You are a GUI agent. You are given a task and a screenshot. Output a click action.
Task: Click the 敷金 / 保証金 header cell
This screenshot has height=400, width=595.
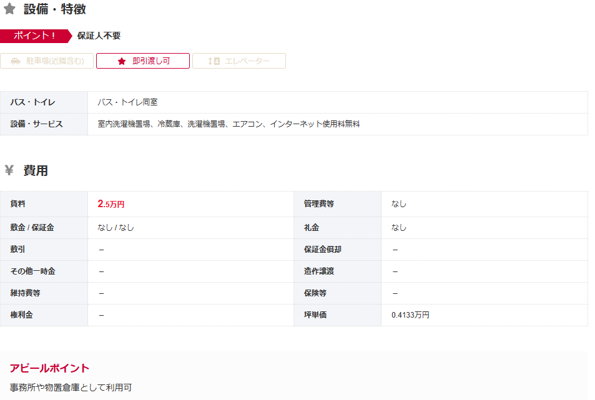click(32, 228)
